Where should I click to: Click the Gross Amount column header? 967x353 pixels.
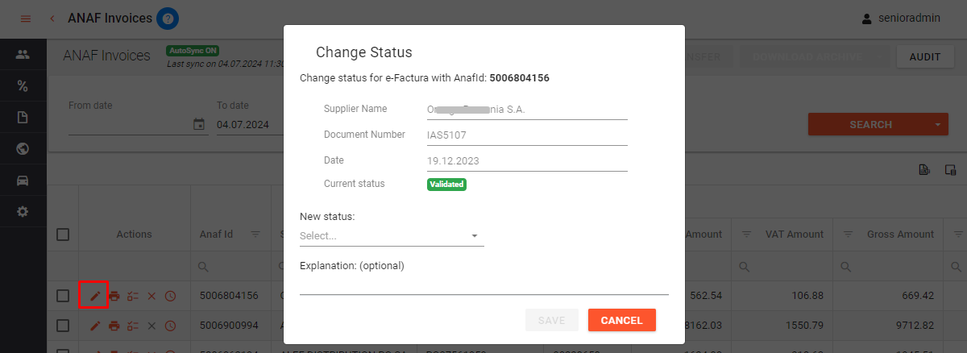900,235
